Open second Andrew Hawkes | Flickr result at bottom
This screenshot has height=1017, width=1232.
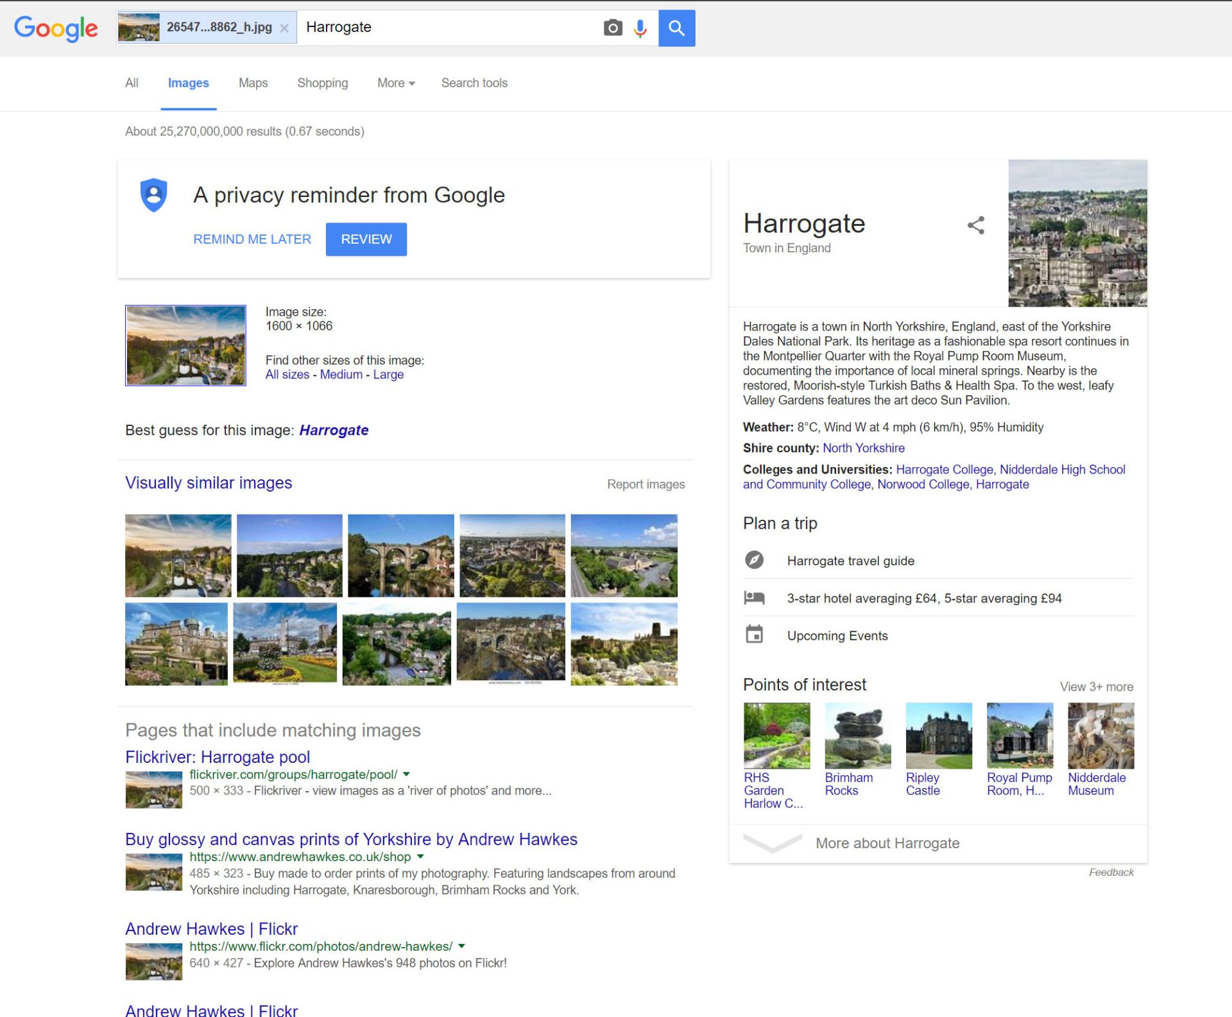pyautogui.click(x=211, y=1010)
